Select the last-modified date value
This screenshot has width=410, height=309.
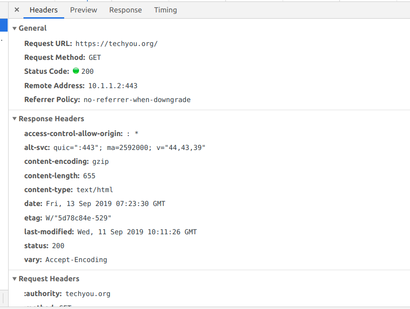[x=137, y=231]
